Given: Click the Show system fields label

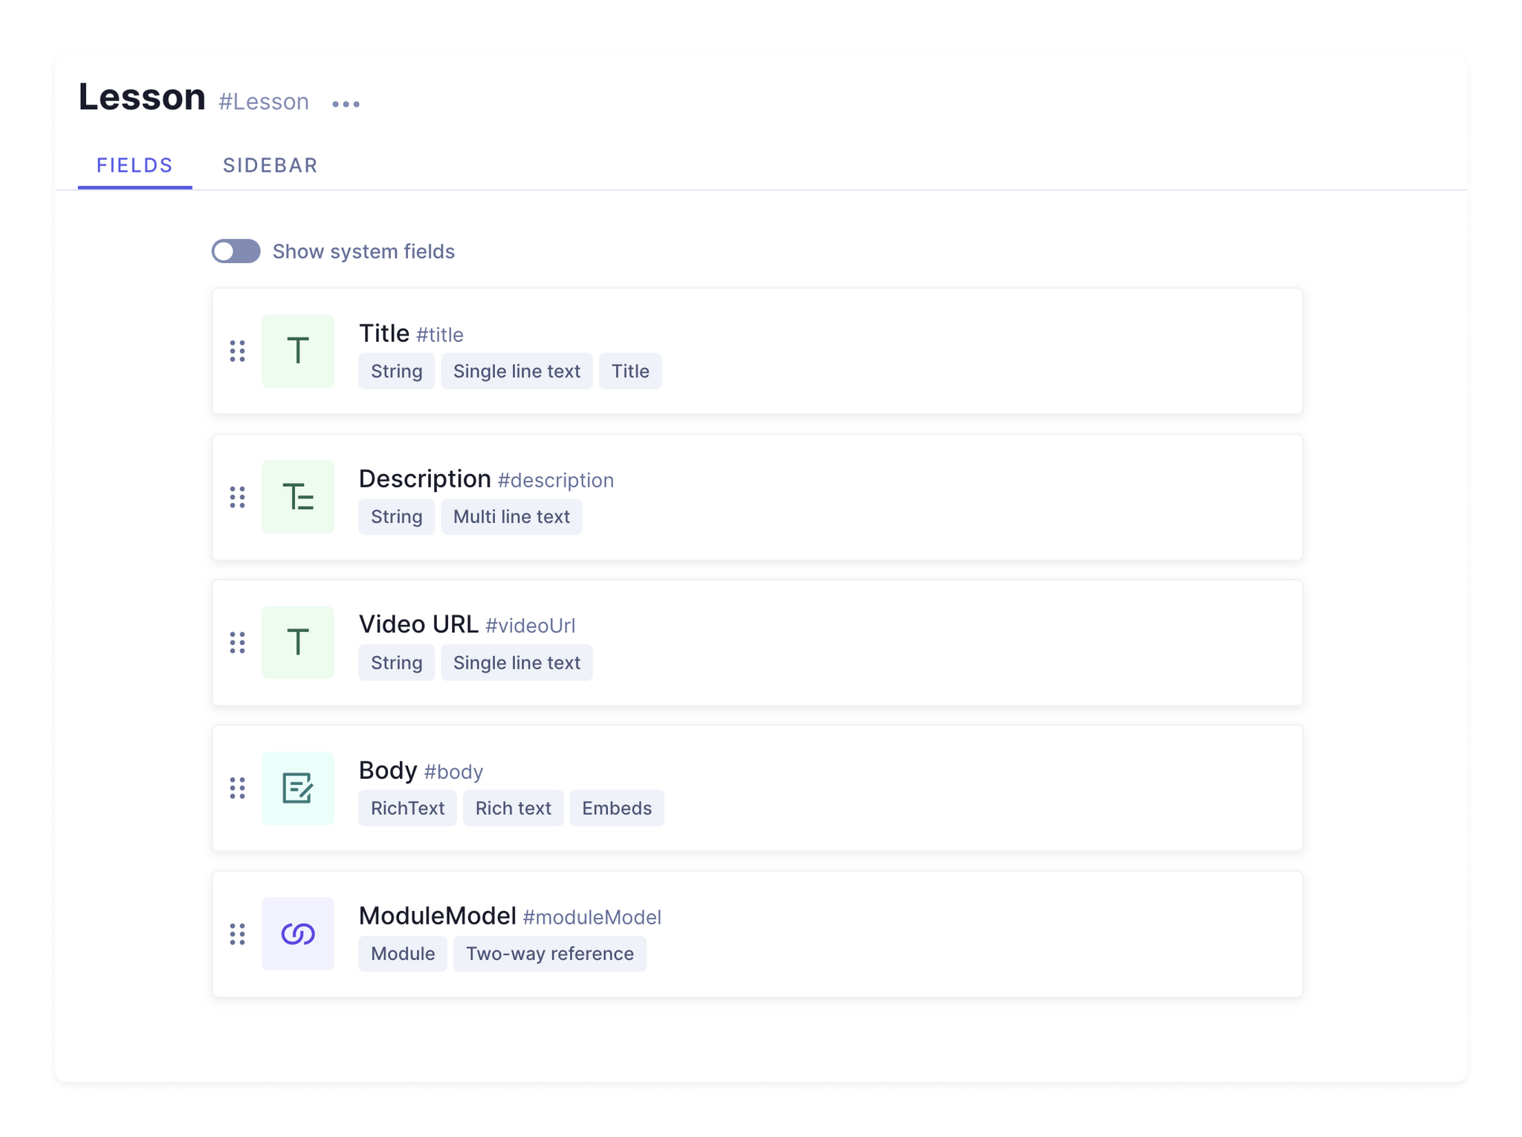Looking at the screenshot, I should 363,251.
